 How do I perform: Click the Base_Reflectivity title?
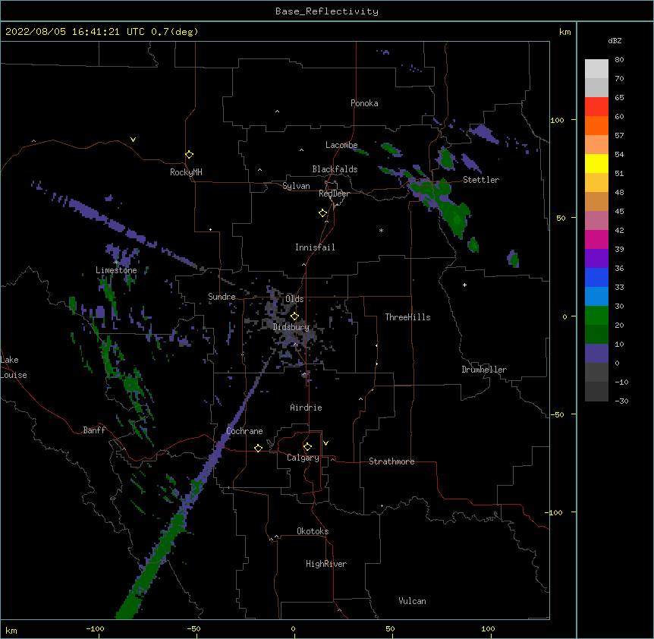click(x=327, y=11)
